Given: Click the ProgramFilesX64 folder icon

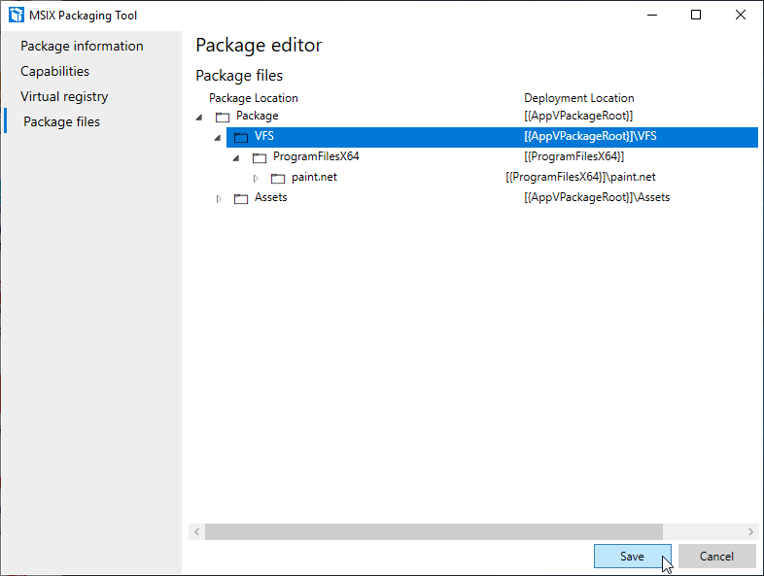Looking at the screenshot, I should tap(260, 157).
